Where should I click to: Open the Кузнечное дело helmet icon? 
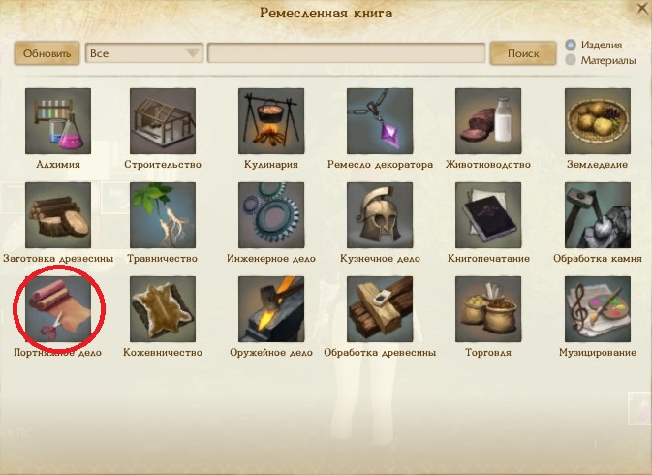380,215
